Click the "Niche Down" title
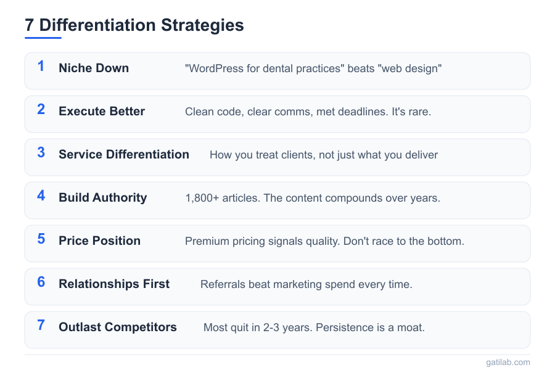The image size is (555, 370). click(94, 68)
